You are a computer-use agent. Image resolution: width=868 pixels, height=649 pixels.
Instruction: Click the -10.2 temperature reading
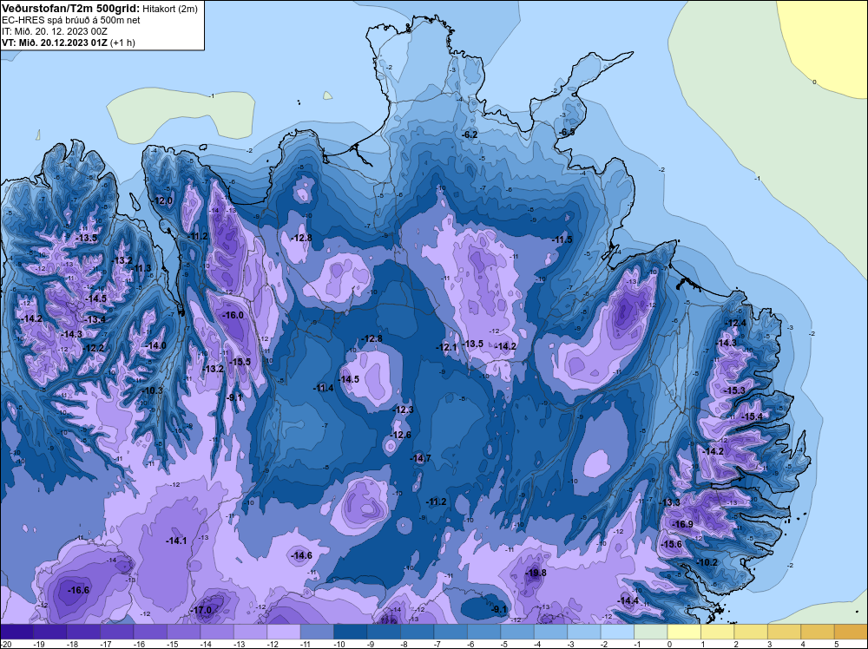707,562
